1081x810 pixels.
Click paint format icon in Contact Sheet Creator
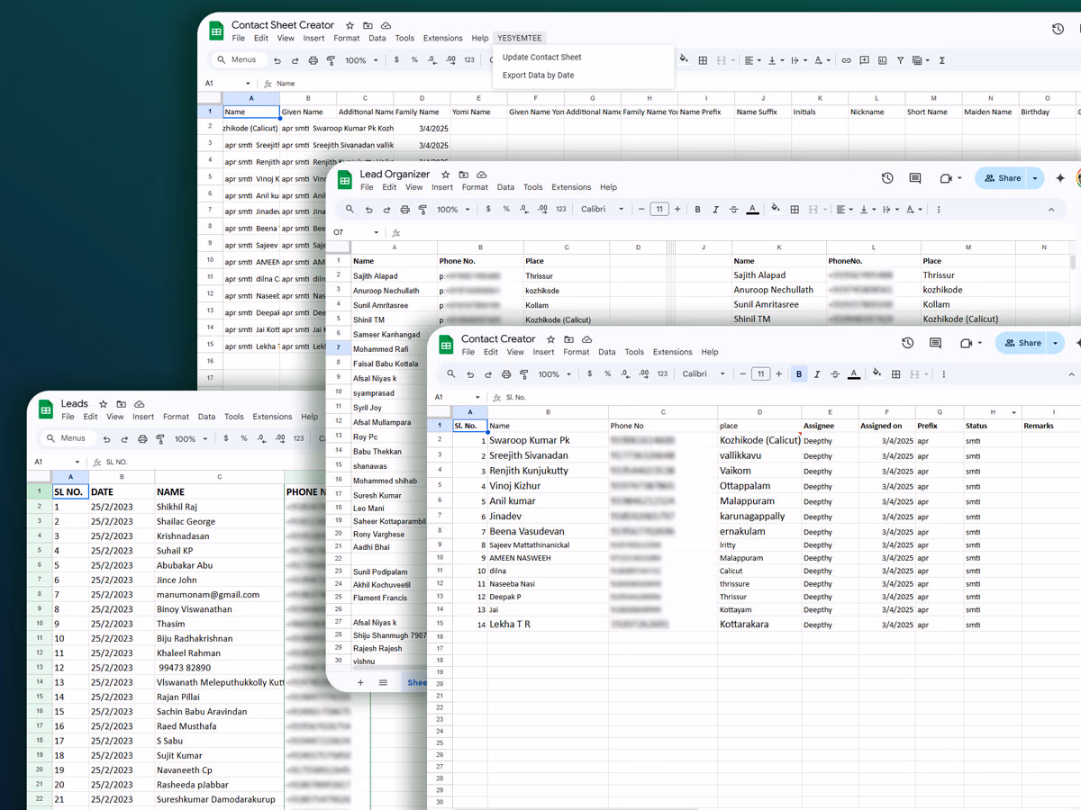click(331, 60)
